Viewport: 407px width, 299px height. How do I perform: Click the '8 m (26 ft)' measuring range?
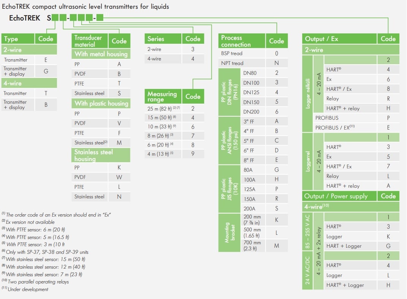coord(174,136)
